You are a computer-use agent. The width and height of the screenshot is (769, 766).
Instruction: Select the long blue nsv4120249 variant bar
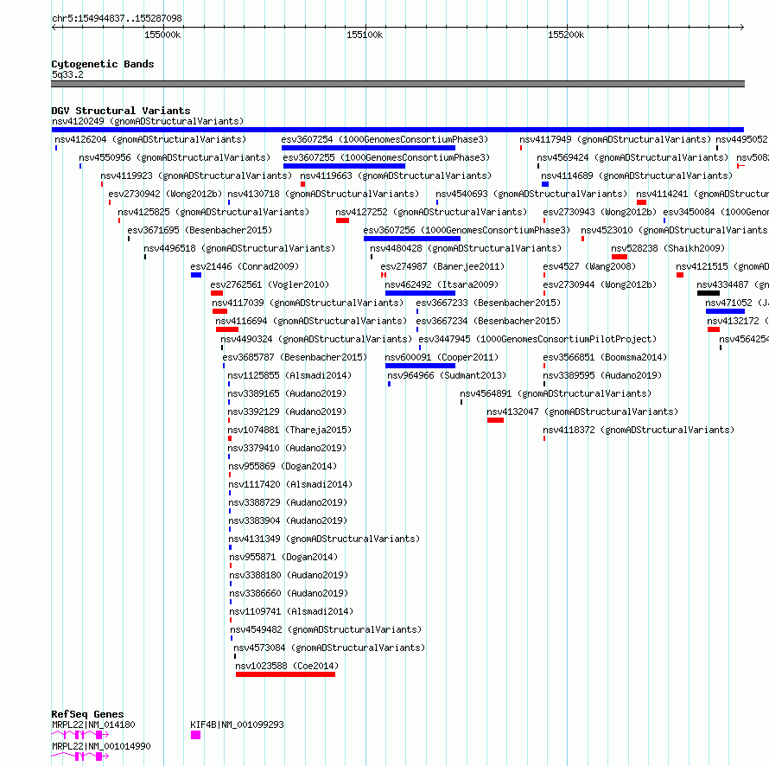point(397,130)
